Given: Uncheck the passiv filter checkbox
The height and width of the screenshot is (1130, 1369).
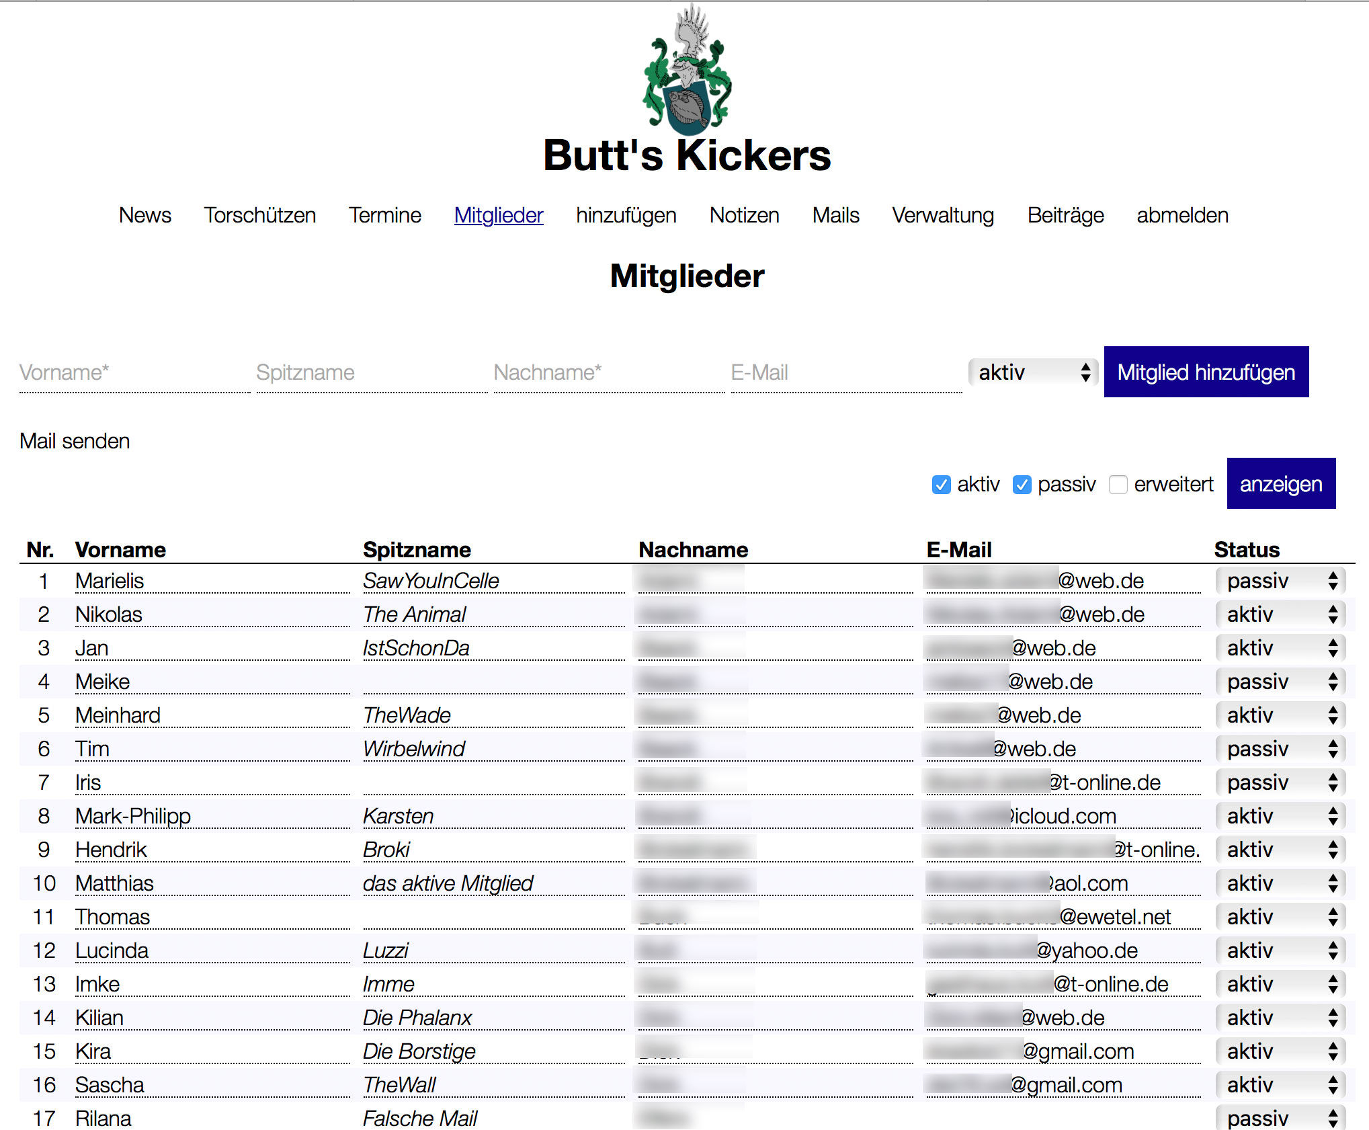Looking at the screenshot, I should point(1022,484).
